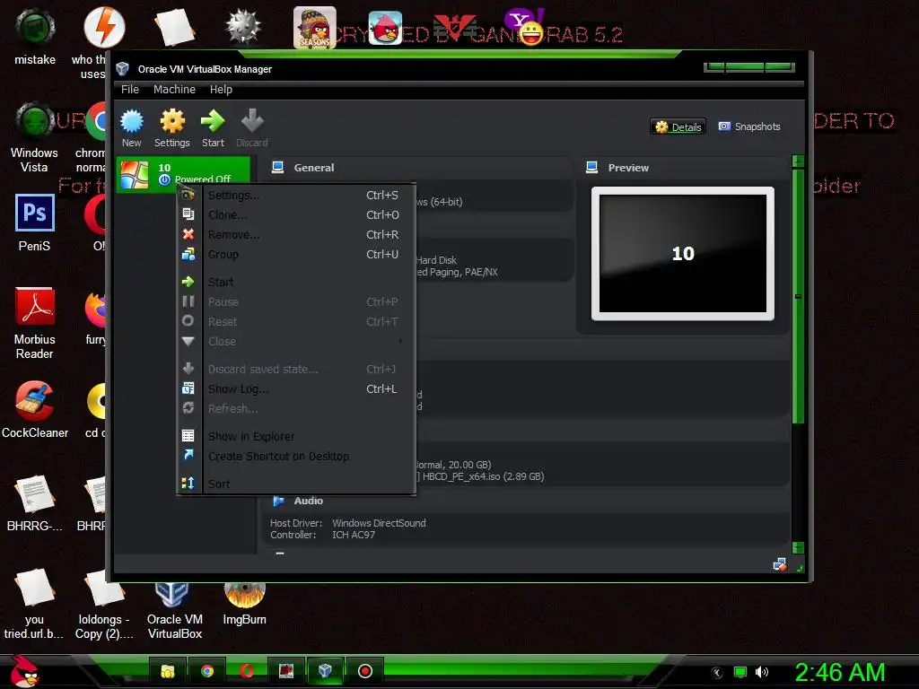Click the VirtualBox taskbar button
The width and height of the screenshot is (919, 689).
click(x=325, y=671)
